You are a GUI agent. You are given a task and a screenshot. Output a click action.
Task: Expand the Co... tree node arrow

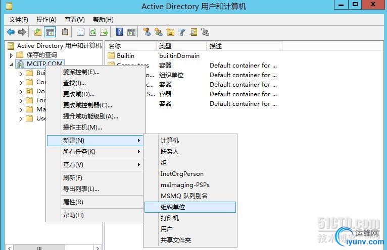pyautogui.click(x=21, y=83)
